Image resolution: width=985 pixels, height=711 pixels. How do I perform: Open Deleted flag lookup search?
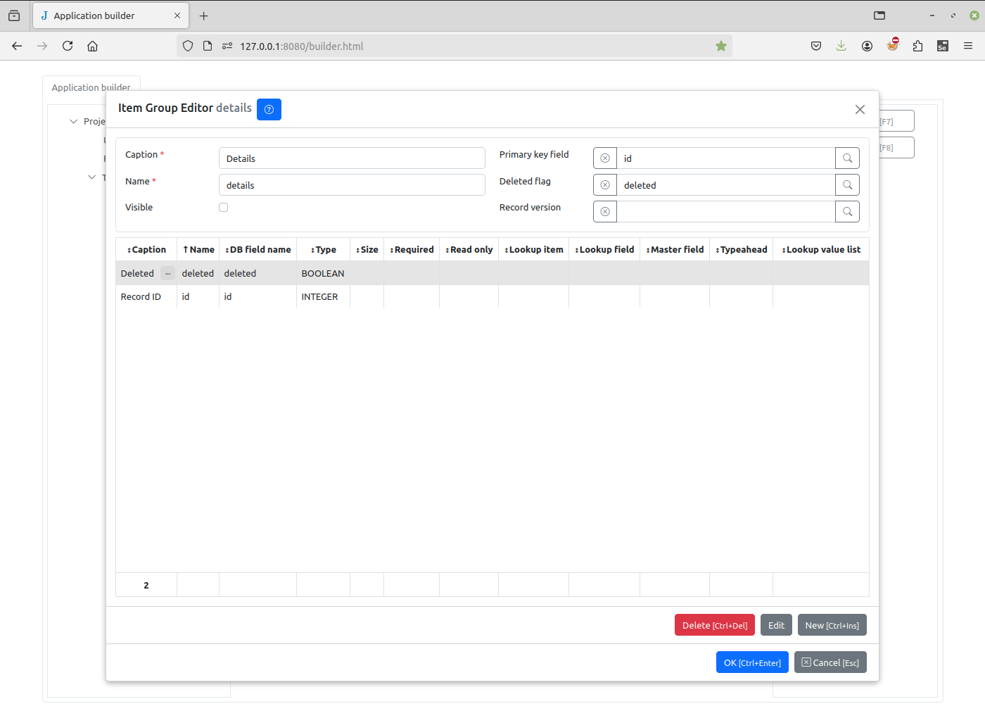pyautogui.click(x=847, y=185)
